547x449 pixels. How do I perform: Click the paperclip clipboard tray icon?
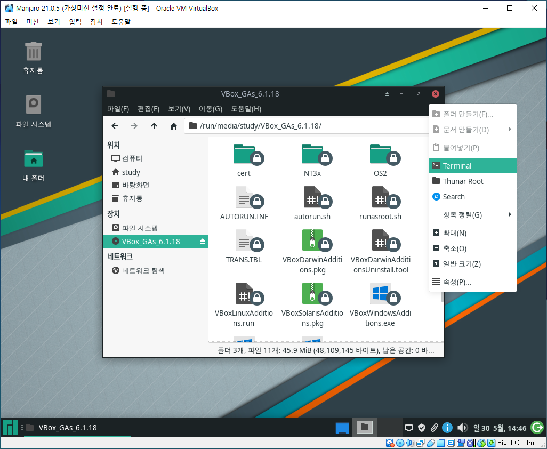point(435,428)
